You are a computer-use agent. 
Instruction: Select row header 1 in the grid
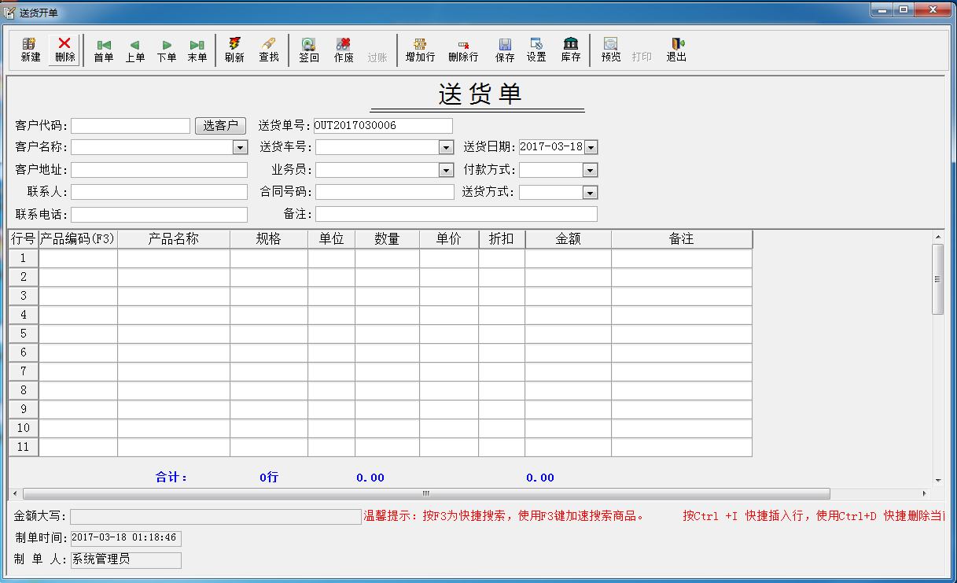pyautogui.click(x=24, y=258)
